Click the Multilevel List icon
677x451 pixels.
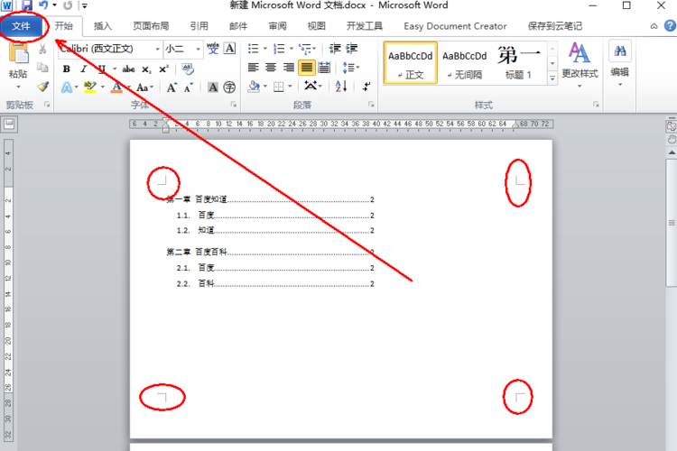[305, 49]
